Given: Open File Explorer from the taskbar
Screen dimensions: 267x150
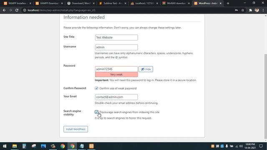Looking at the screenshot, I should coord(15,146).
